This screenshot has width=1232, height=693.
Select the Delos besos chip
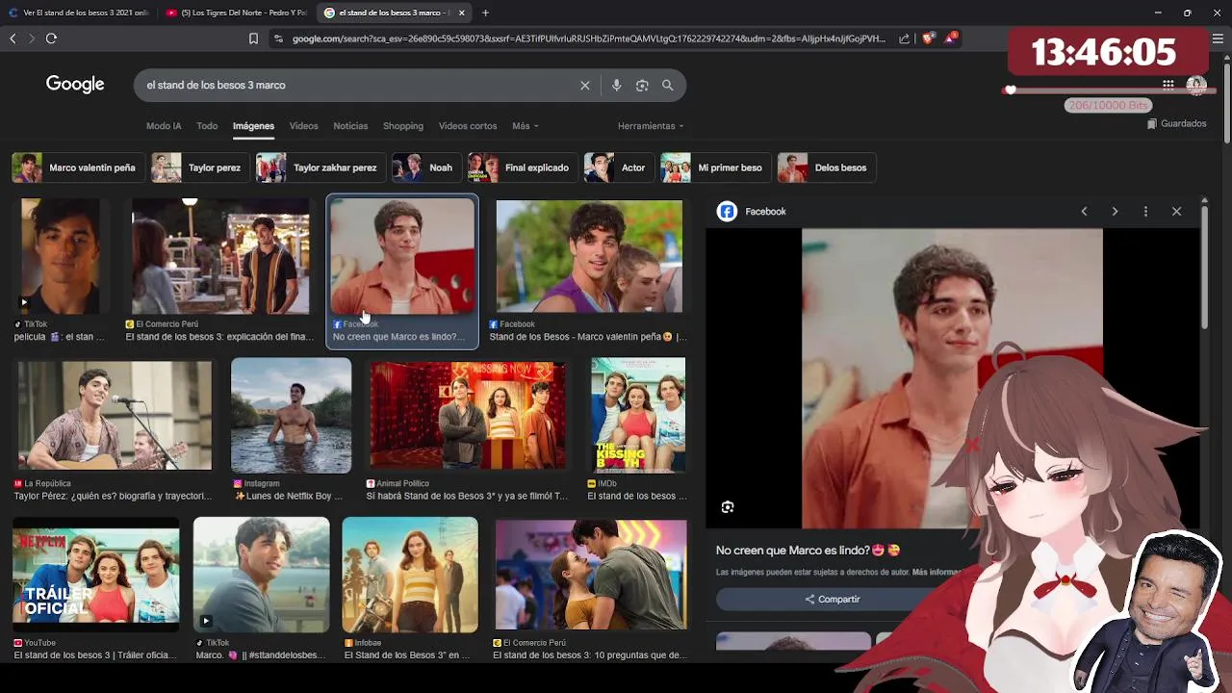coord(826,167)
